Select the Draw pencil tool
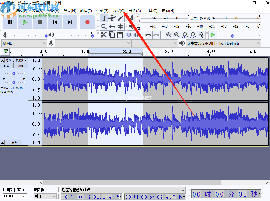Image resolution: width=270 pixels, height=201 pixels. [120, 18]
